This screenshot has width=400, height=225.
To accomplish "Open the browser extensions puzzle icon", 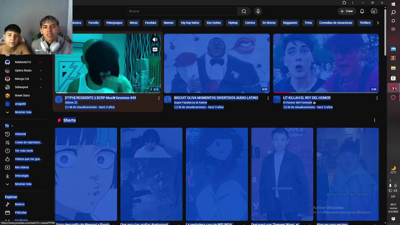I will click(344, 2).
